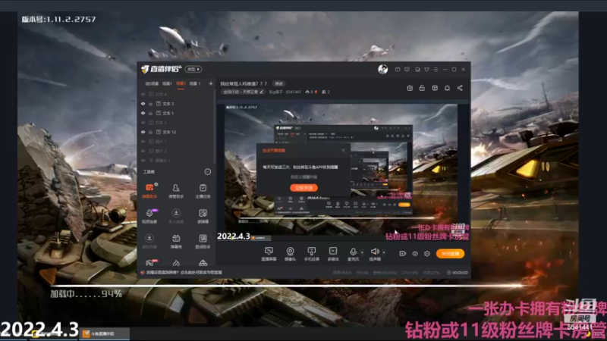
Task: Click the orange 关闭直播 button
Action: (x=450, y=254)
